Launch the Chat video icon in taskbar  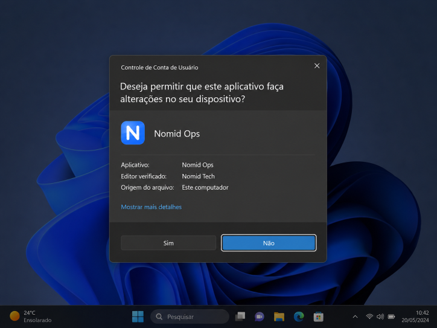[x=260, y=317]
